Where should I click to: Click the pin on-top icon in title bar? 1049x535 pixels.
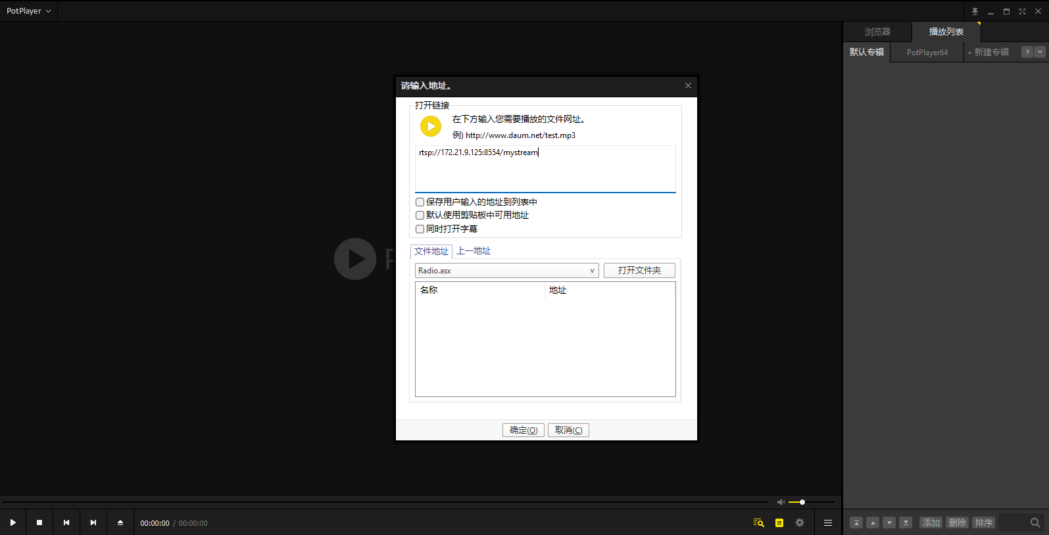(x=975, y=11)
